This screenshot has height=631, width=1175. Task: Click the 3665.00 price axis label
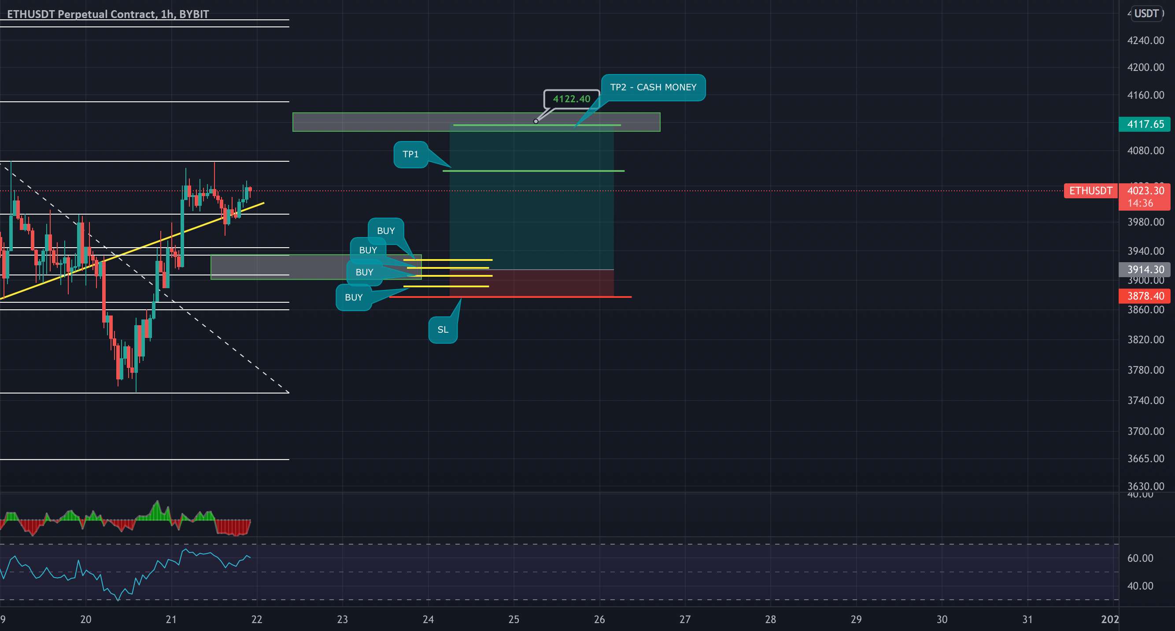(x=1145, y=459)
